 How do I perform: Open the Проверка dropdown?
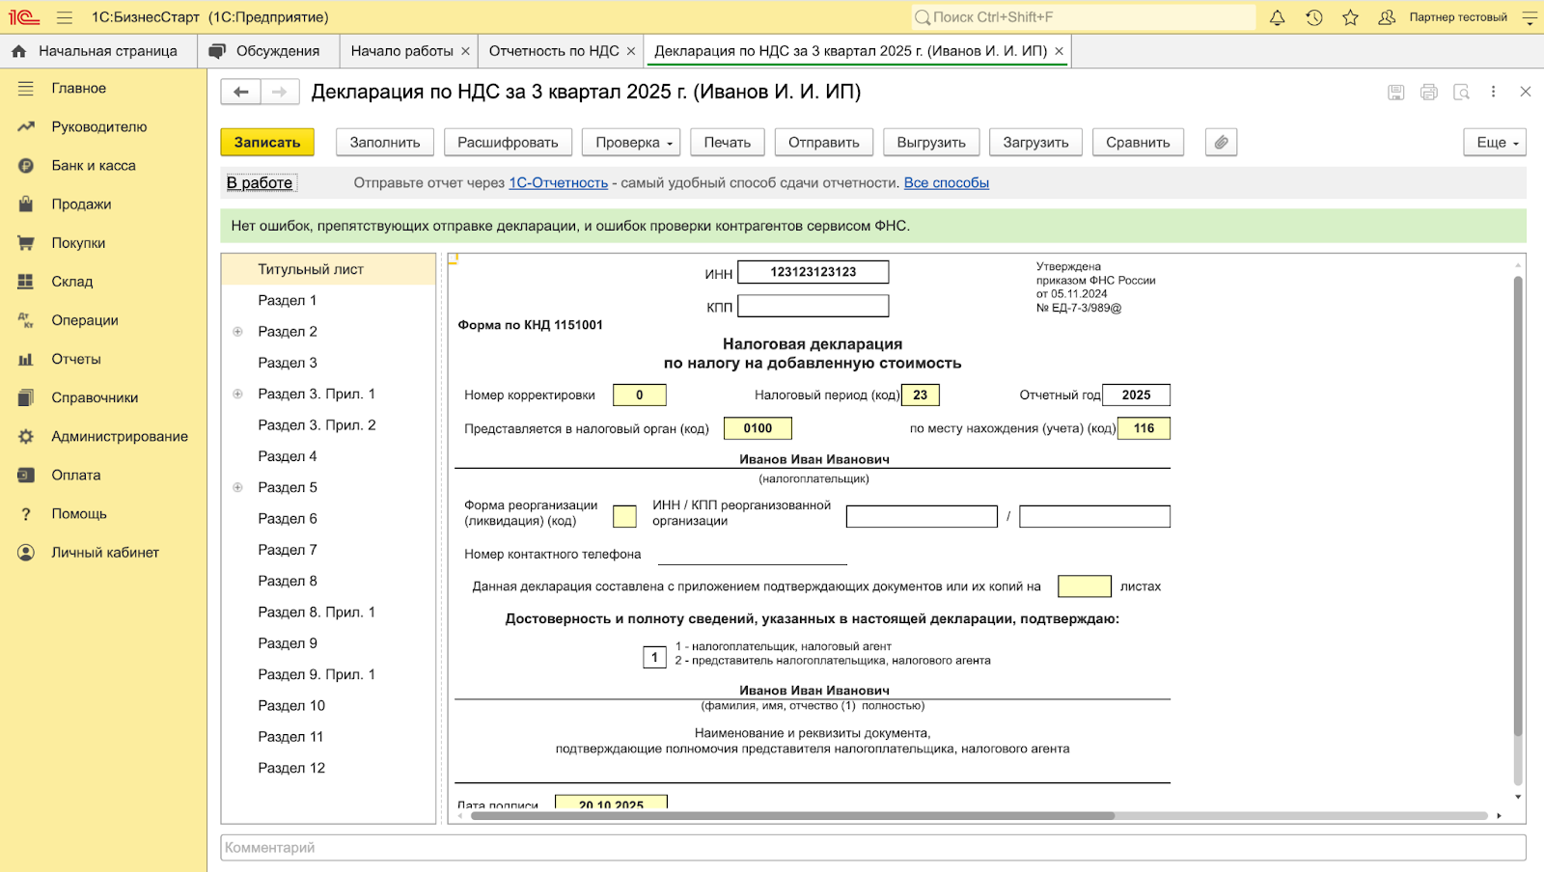(632, 143)
